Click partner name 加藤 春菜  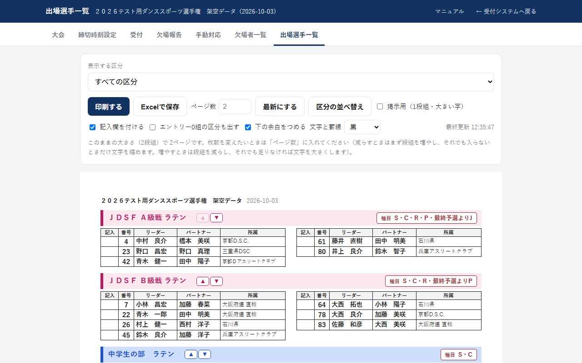195,304
